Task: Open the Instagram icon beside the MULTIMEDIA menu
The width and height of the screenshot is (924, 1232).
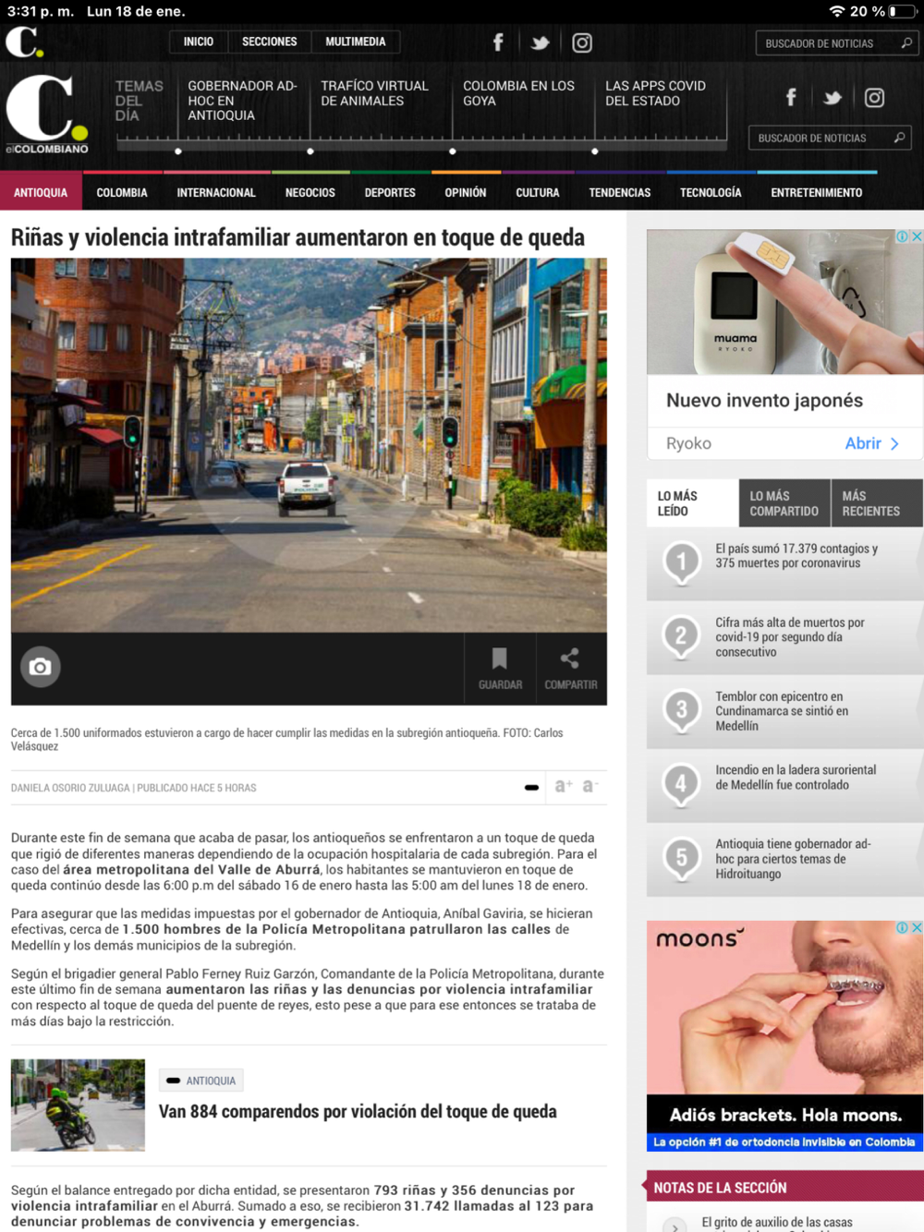Action: point(582,42)
